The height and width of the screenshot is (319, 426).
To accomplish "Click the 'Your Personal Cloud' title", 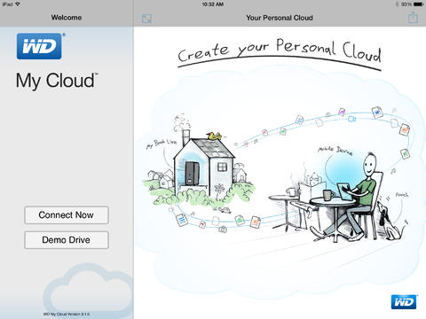I will (x=280, y=18).
